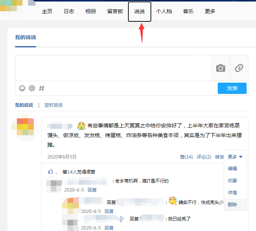
Task: Open the emoji smiley picker
Action: (22, 88)
